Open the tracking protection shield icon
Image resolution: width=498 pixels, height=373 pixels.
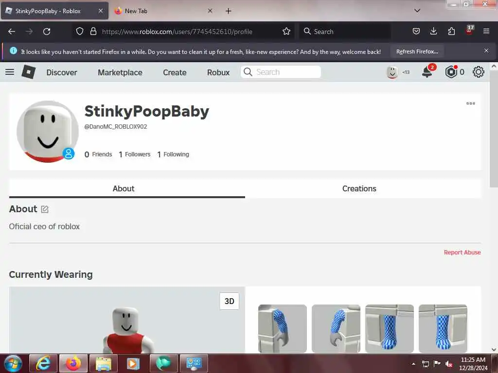coord(80,32)
